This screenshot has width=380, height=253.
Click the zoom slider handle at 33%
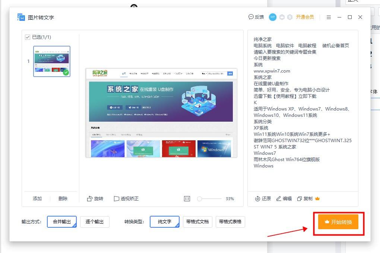(x=199, y=199)
